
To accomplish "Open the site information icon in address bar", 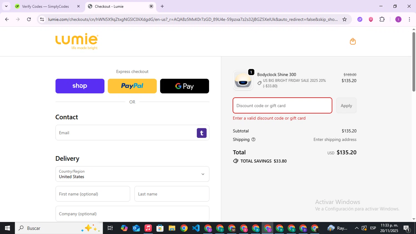I will click(x=42, y=19).
